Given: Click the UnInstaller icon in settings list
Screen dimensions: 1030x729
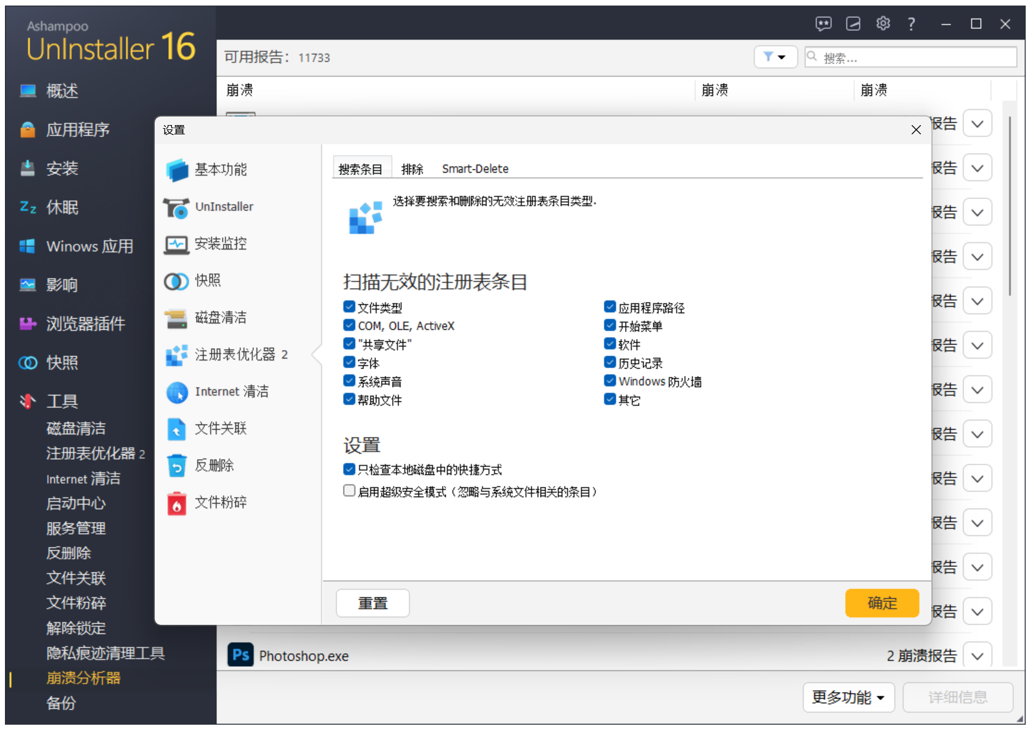Looking at the screenshot, I should coord(177,208).
